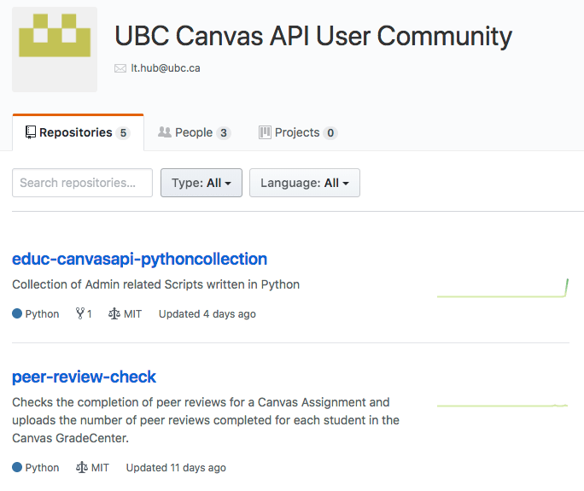Click the MIT license scale icon for educ-canvasapi-pythoncollection
Viewport: 584px width, 491px height.
[x=114, y=313]
